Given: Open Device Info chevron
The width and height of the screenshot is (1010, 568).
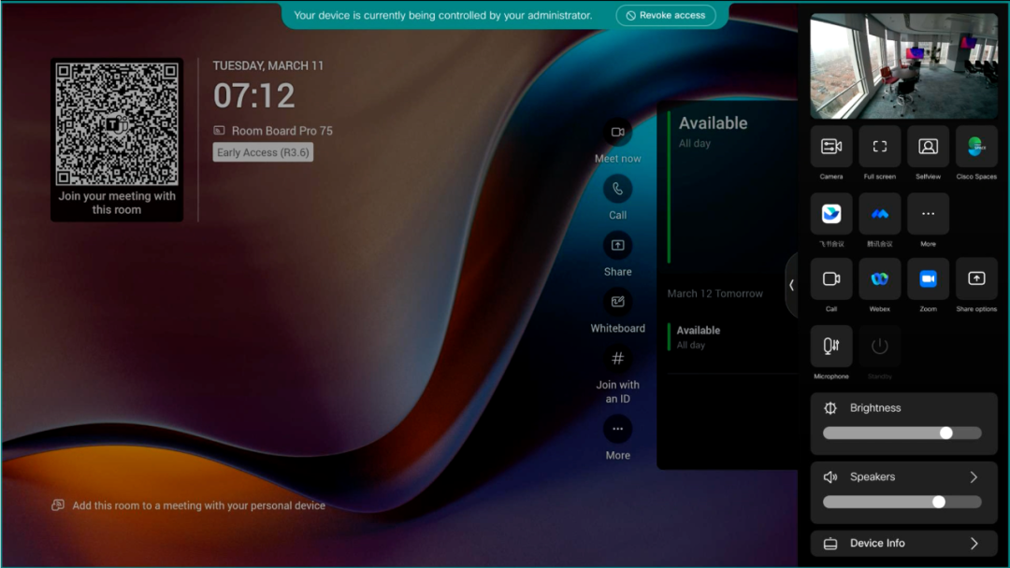Looking at the screenshot, I should (x=974, y=544).
